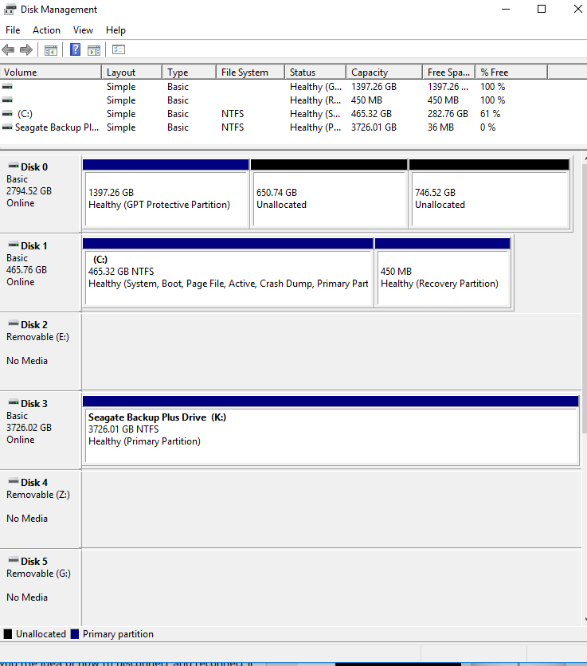Image resolution: width=587 pixels, height=666 pixels.
Task: Click the 2794.52 GB disk size text
Action: pos(29,191)
